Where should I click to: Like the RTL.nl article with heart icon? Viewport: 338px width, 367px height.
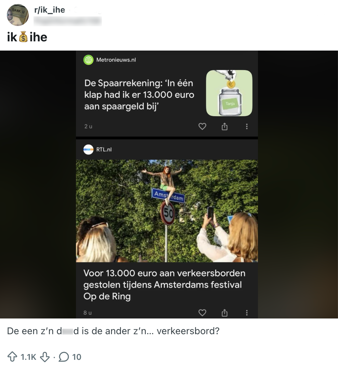click(202, 313)
